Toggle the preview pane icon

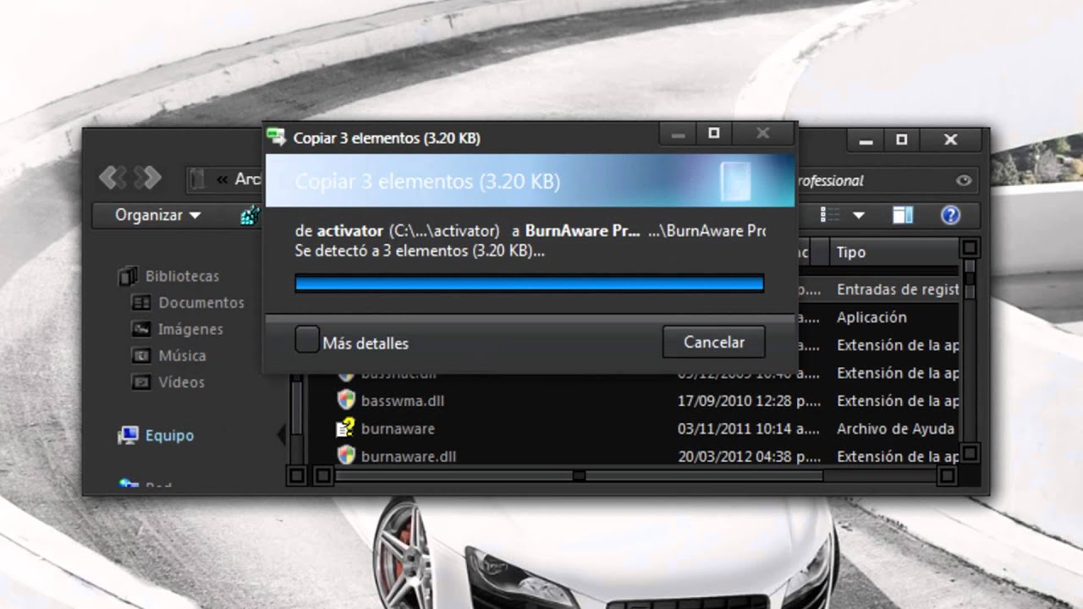[904, 215]
